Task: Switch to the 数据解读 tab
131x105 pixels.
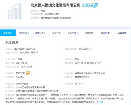Action: coord(105,33)
